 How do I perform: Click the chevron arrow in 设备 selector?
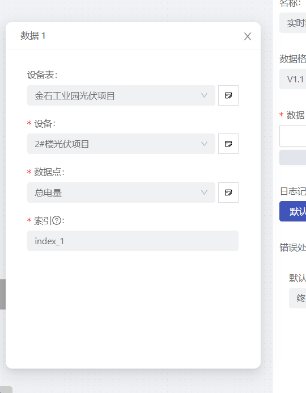click(204, 144)
